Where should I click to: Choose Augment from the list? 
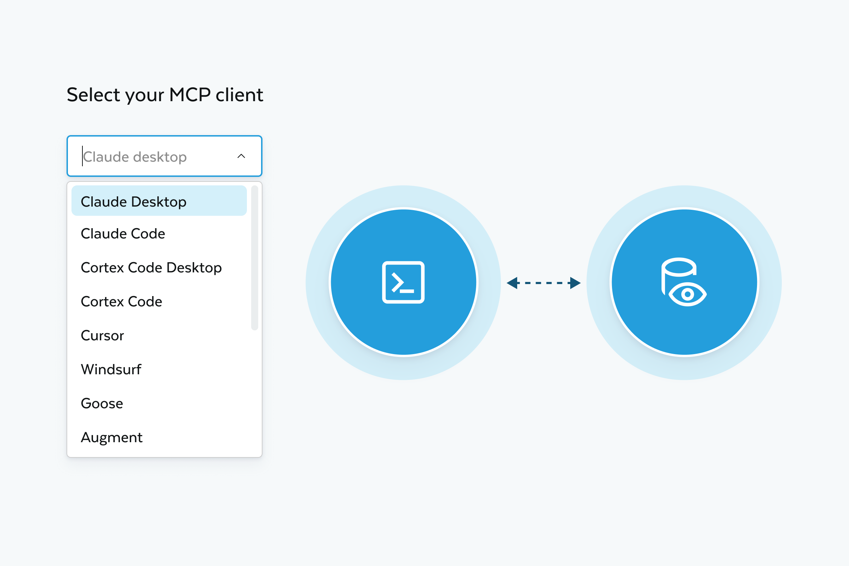159,437
